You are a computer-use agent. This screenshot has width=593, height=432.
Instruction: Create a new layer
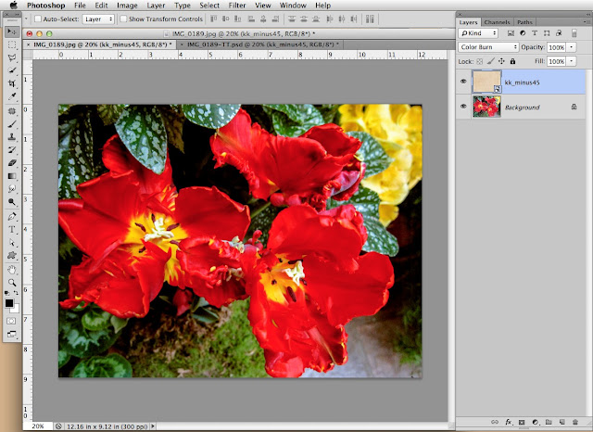coord(562,422)
